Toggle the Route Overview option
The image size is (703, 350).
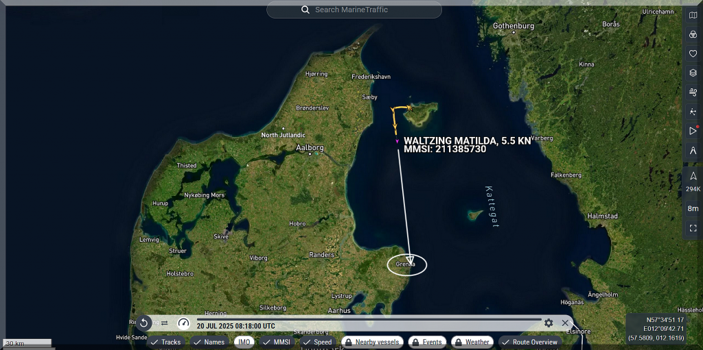529,342
